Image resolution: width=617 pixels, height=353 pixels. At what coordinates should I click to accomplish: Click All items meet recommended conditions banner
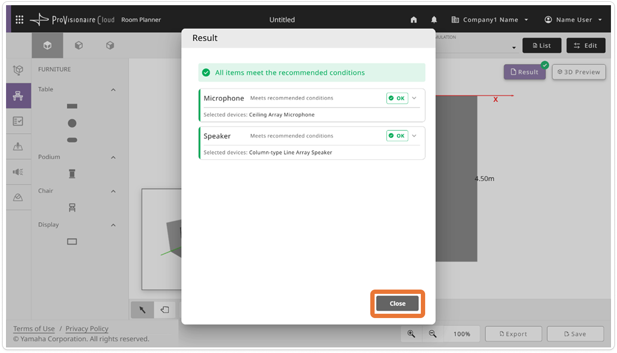coord(312,72)
